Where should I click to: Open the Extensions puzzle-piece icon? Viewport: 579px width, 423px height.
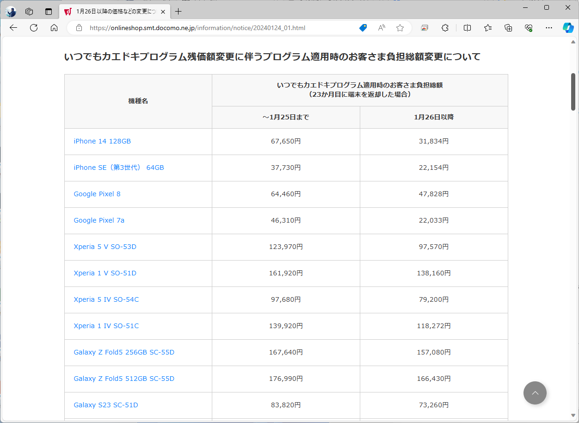click(445, 28)
